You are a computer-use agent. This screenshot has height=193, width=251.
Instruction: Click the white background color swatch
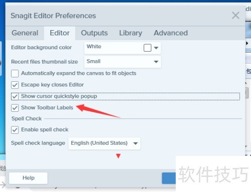click(x=148, y=48)
